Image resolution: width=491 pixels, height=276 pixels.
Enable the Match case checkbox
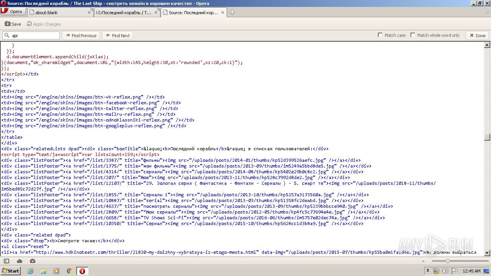click(x=380, y=35)
